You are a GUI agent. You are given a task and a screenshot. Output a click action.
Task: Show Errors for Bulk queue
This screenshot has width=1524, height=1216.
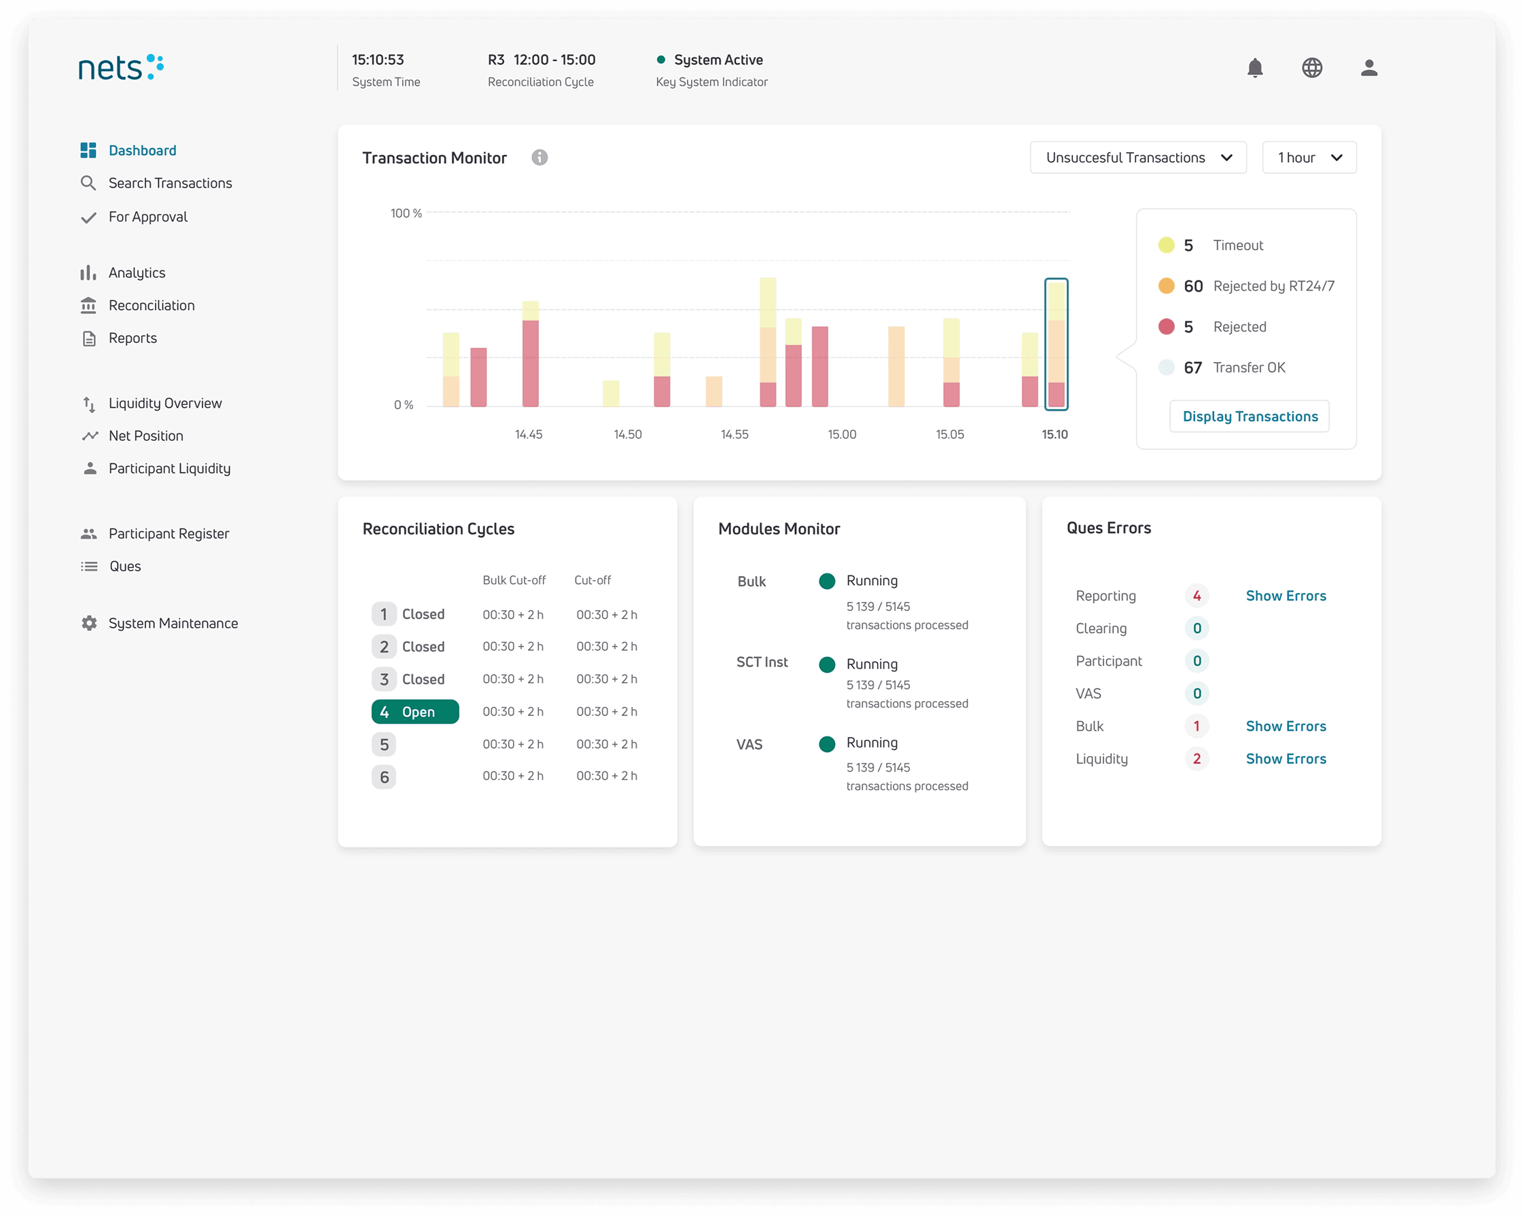tap(1286, 726)
